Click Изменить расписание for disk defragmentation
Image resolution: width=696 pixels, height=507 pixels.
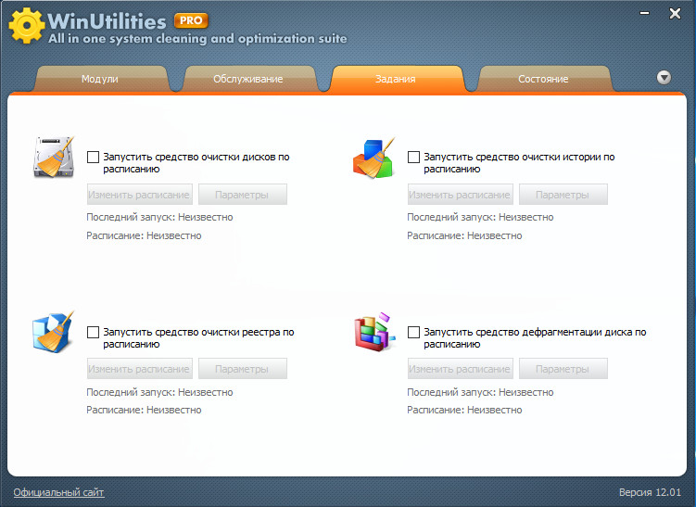pos(460,369)
